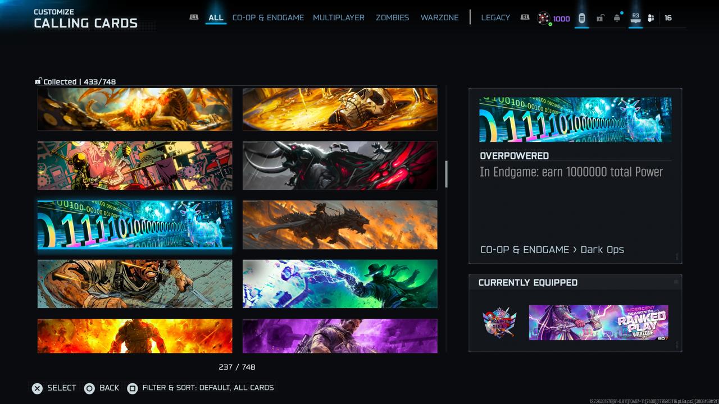719x404 pixels.
Task: Open the WARZONE tab
Action: (x=439, y=17)
